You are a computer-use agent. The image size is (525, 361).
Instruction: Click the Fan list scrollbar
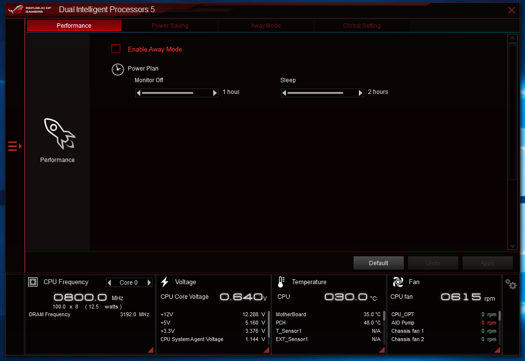pos(500,327)
